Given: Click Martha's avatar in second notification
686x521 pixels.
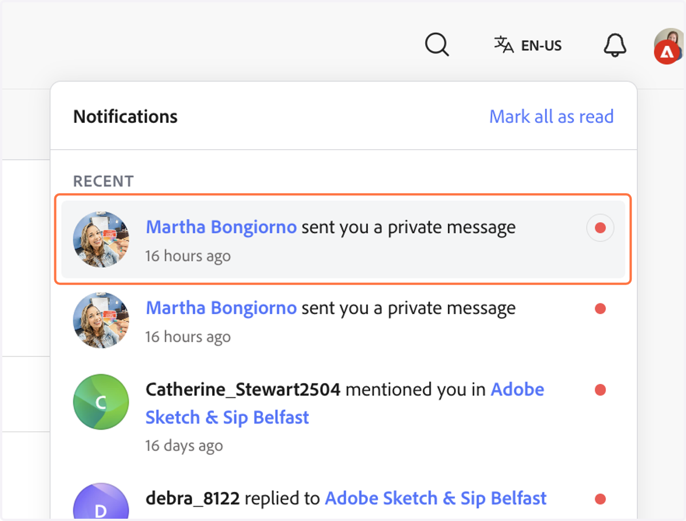Looking at the screenshot, I should (x=101, y=320).
